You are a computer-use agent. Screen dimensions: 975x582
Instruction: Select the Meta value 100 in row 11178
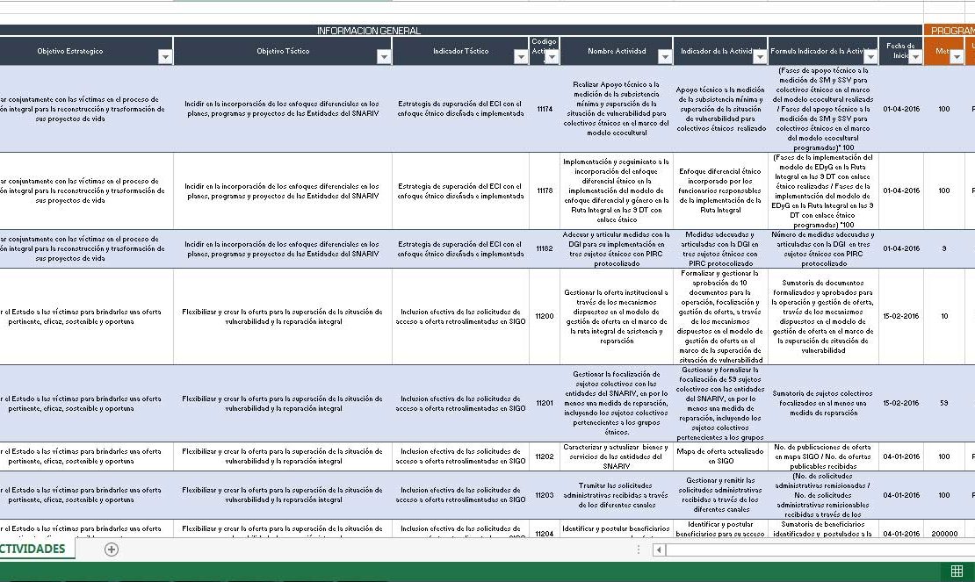[x=944, y=190]
